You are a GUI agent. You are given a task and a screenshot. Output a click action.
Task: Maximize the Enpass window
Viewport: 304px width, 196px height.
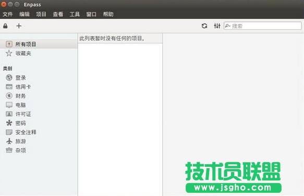(x=17, y=4)
